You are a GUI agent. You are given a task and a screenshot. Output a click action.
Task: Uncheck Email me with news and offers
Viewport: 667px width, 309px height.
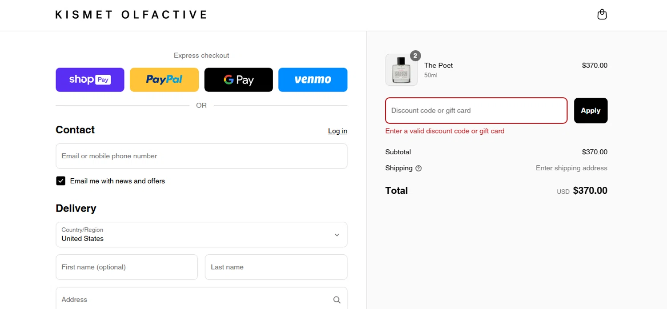(x=61, y=181)
